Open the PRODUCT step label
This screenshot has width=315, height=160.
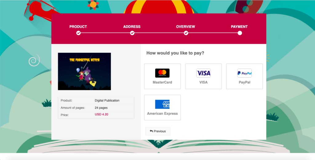click(x=78, y=27)
